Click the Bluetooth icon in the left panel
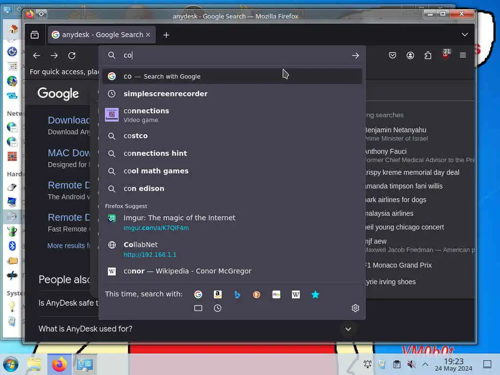The image size is (500, 375). pos(12,246)
